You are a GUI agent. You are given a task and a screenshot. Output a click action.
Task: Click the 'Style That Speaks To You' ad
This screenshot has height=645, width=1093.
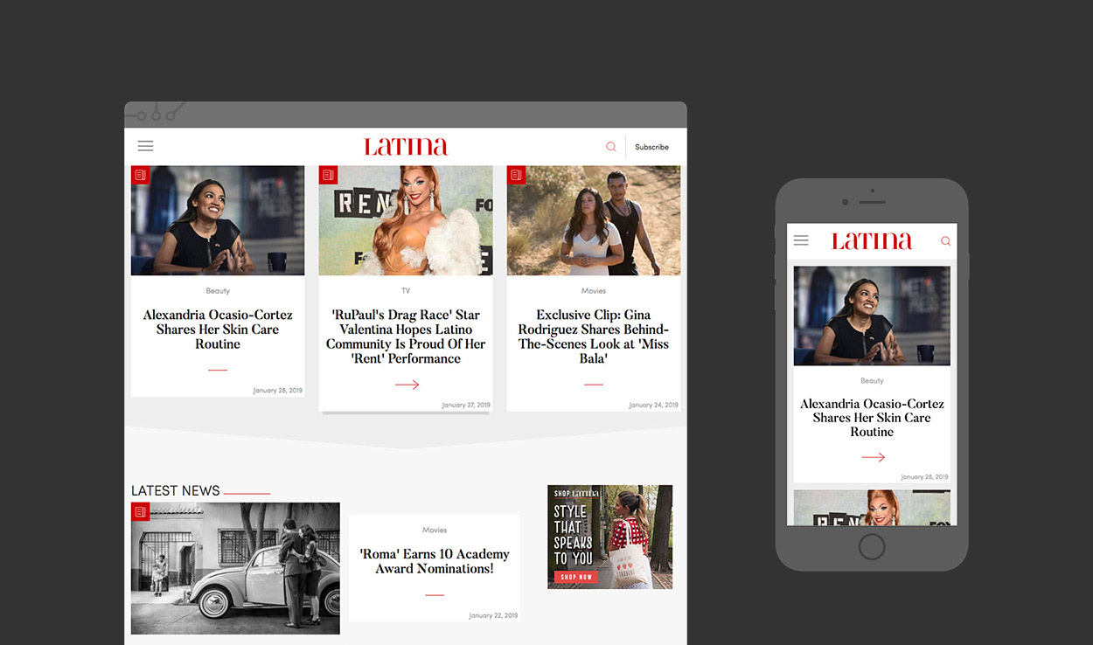(610, 537)
